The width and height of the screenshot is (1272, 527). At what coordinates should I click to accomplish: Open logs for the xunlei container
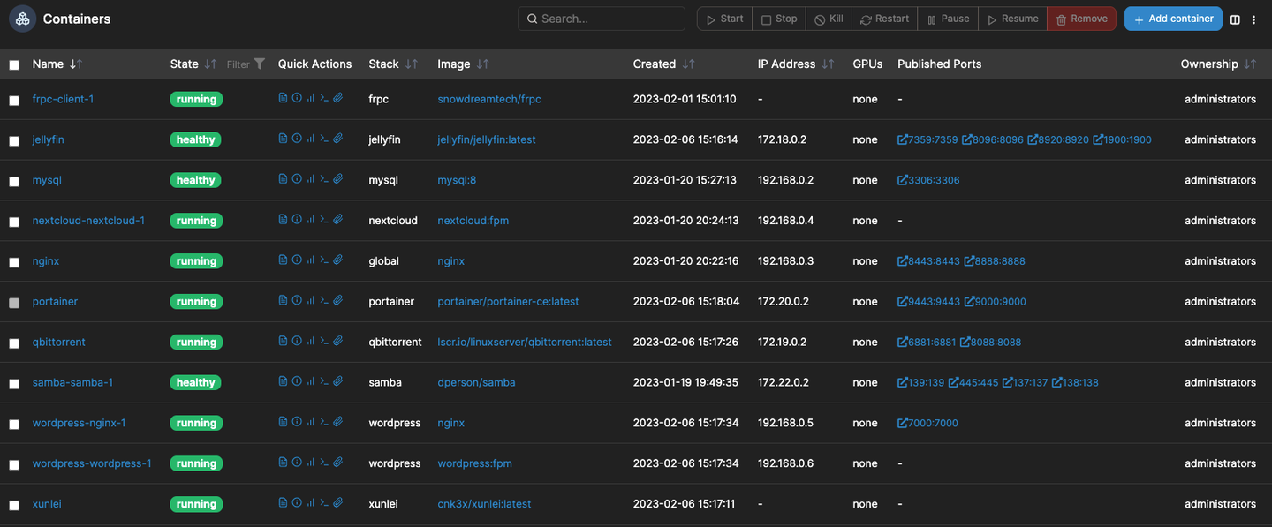(283, 503)
